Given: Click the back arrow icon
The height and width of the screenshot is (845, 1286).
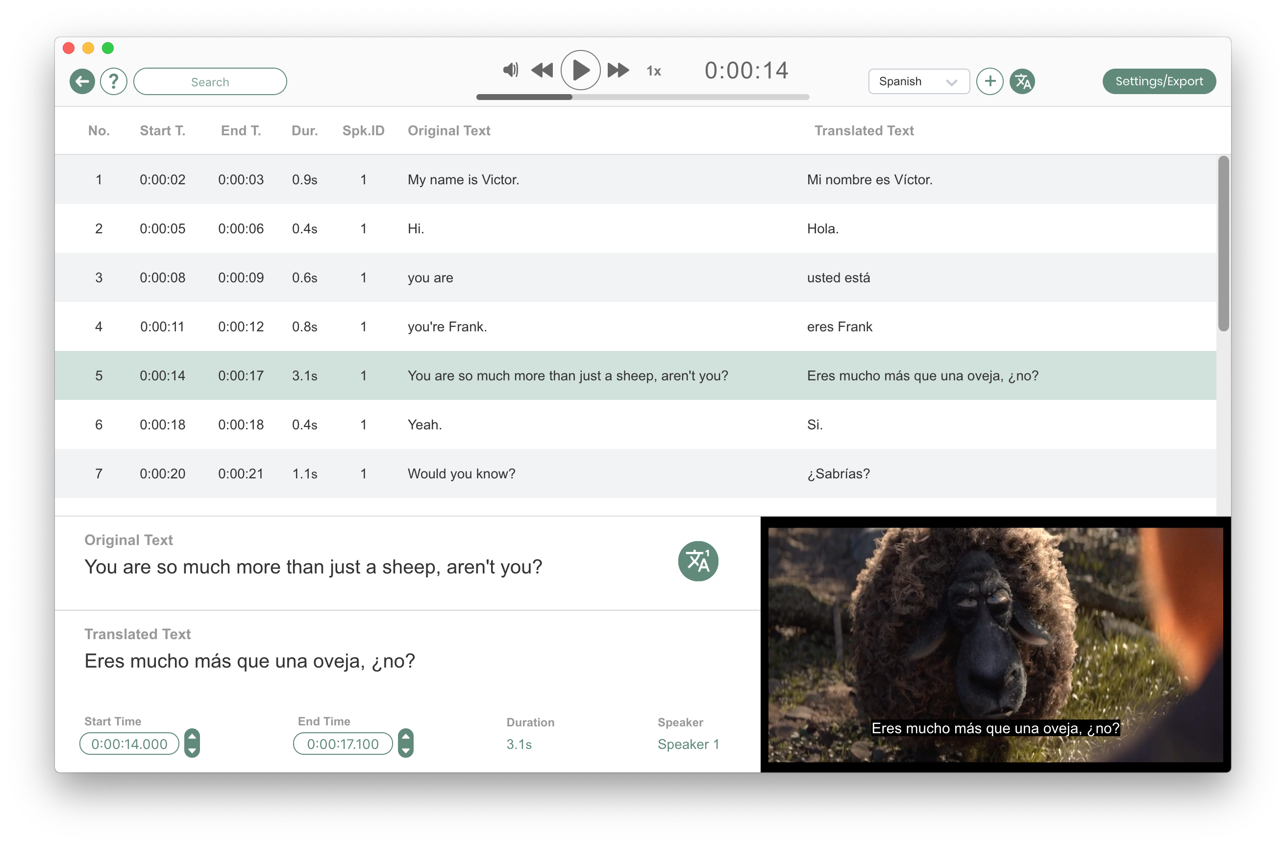Looking at the screenshot, I should click(82, 81).
